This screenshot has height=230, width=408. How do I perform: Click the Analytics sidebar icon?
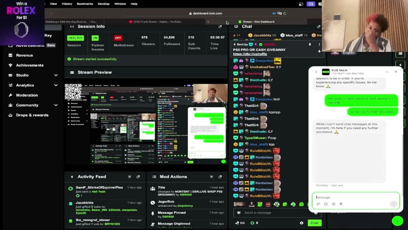pos(11,85)
